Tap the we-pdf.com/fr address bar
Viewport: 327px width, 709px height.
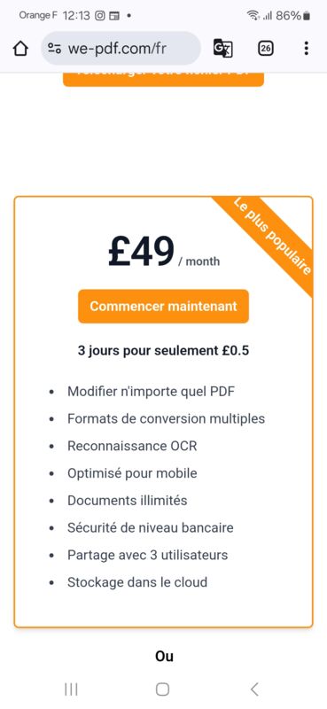121,49
